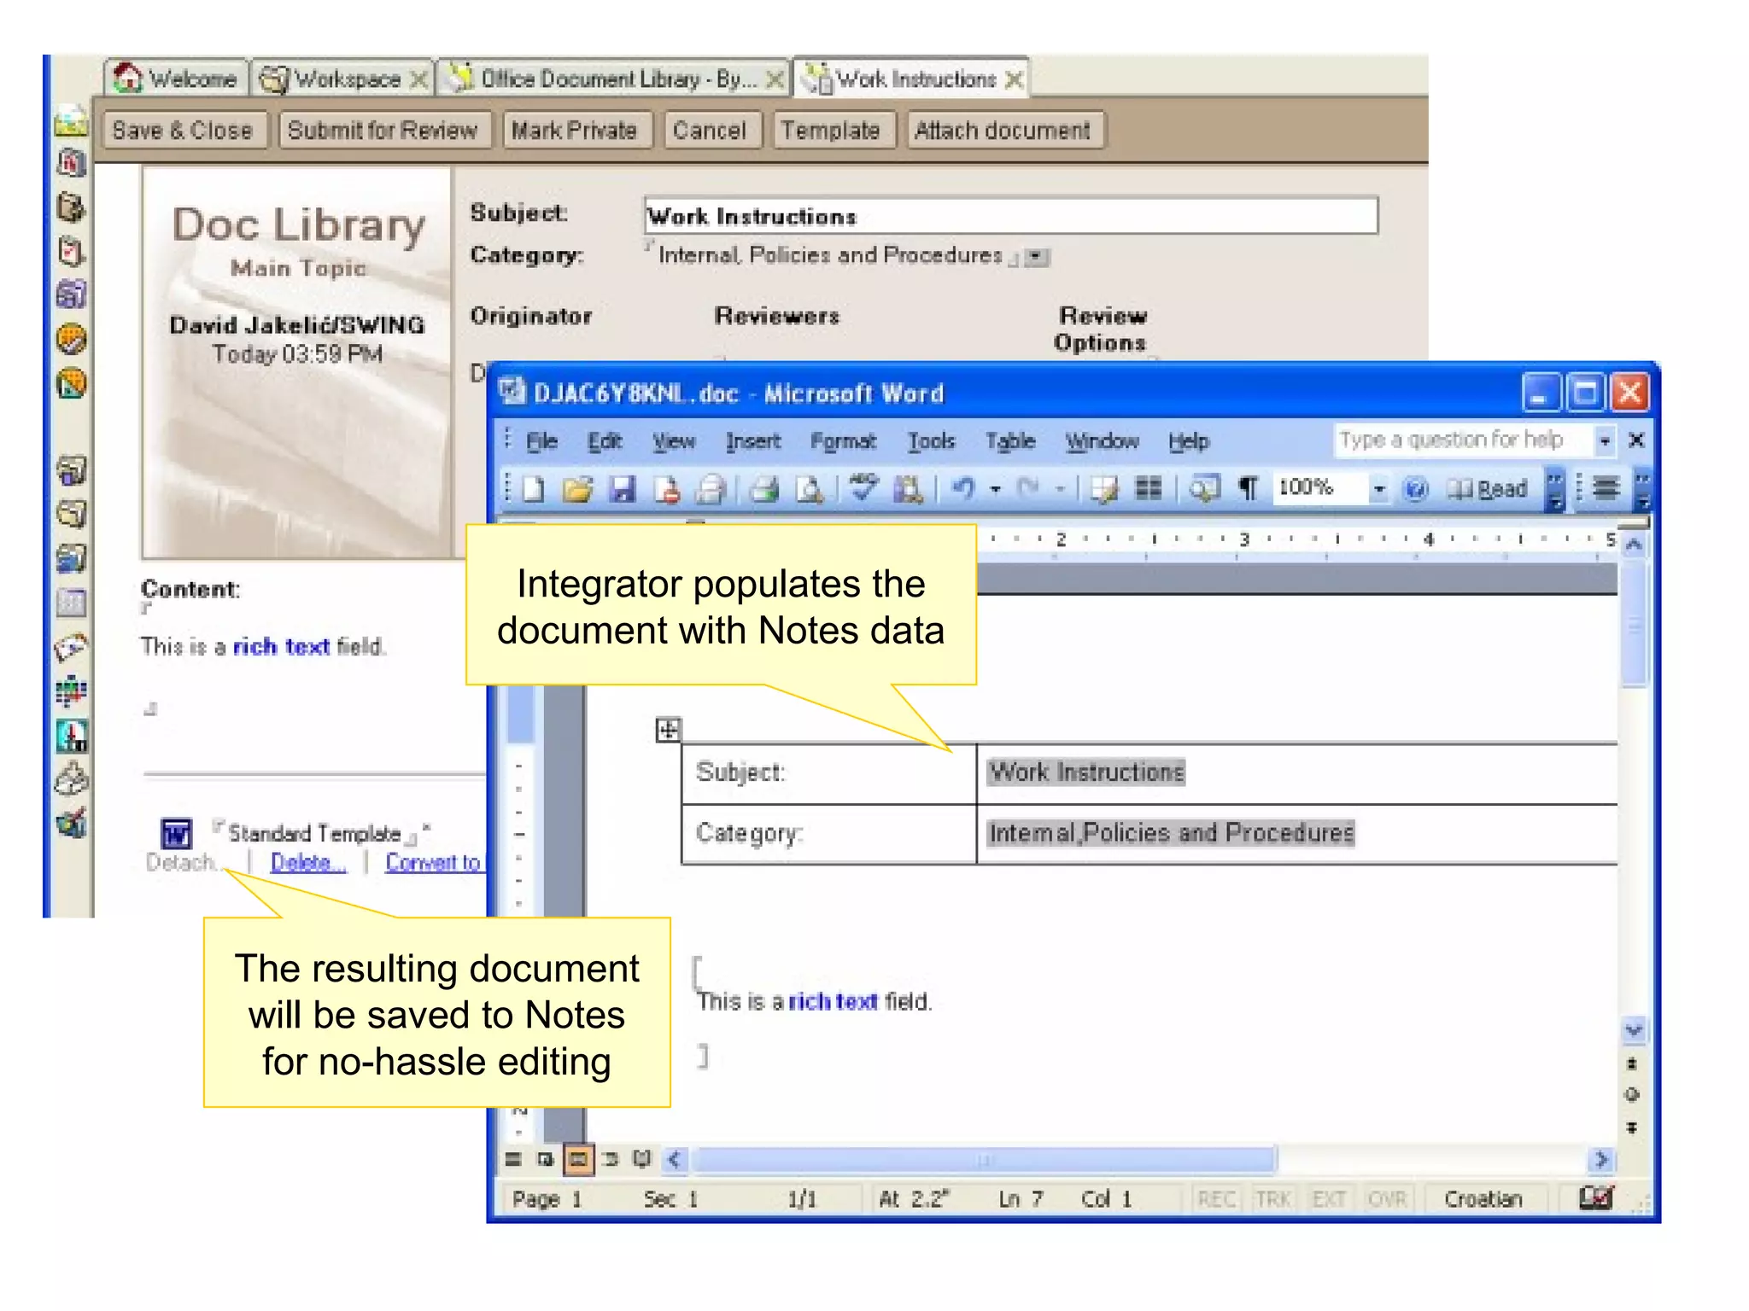
Task: Click the text alignment icon on Formatting toolbar
Action: 1606,488
